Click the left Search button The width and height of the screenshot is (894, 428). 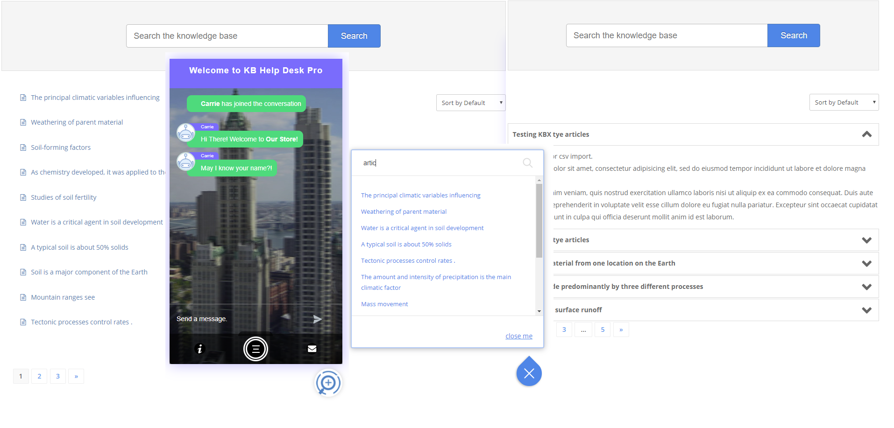354,36
